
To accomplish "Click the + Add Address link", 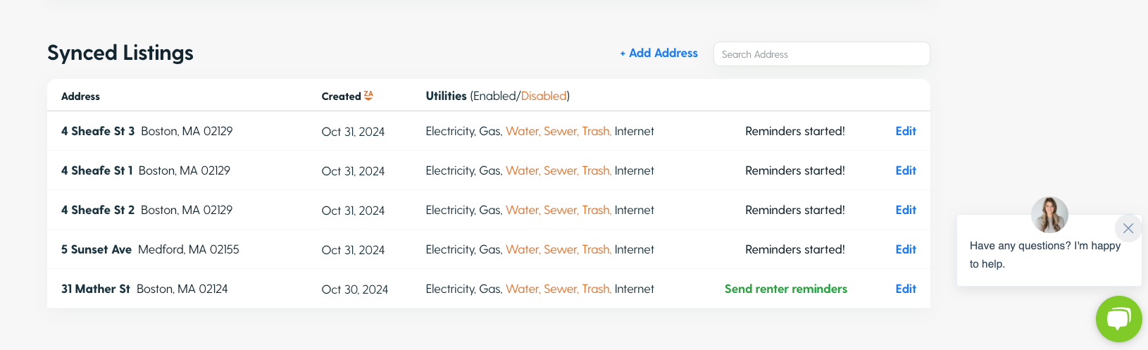I will 659,54.
